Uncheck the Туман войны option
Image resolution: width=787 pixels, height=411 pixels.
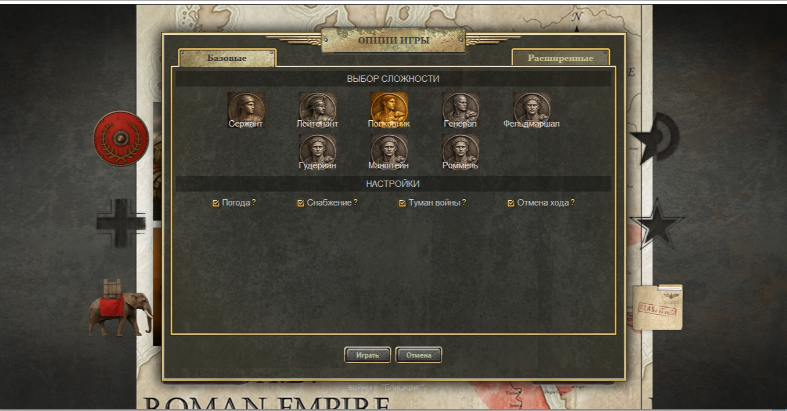coord(403,203)
